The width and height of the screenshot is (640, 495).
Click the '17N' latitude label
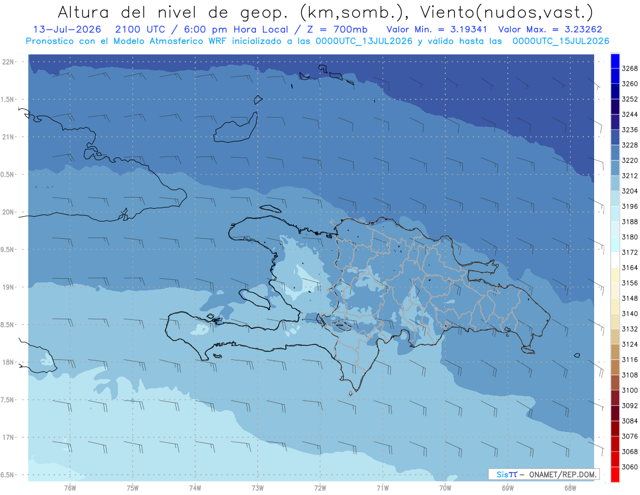pyautogui.click(x=9, y=437)
